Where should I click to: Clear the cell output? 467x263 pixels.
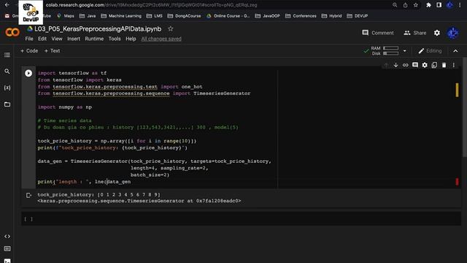[28, 195]
